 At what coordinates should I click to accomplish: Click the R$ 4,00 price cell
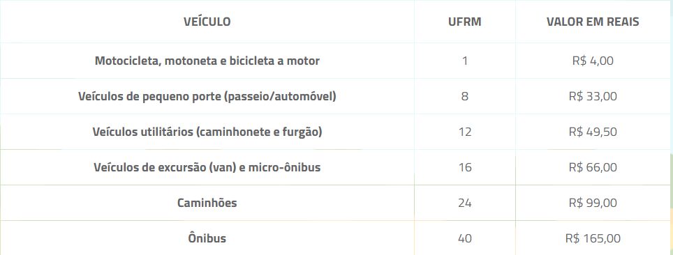pyautogui.click(x=593, y=61)
